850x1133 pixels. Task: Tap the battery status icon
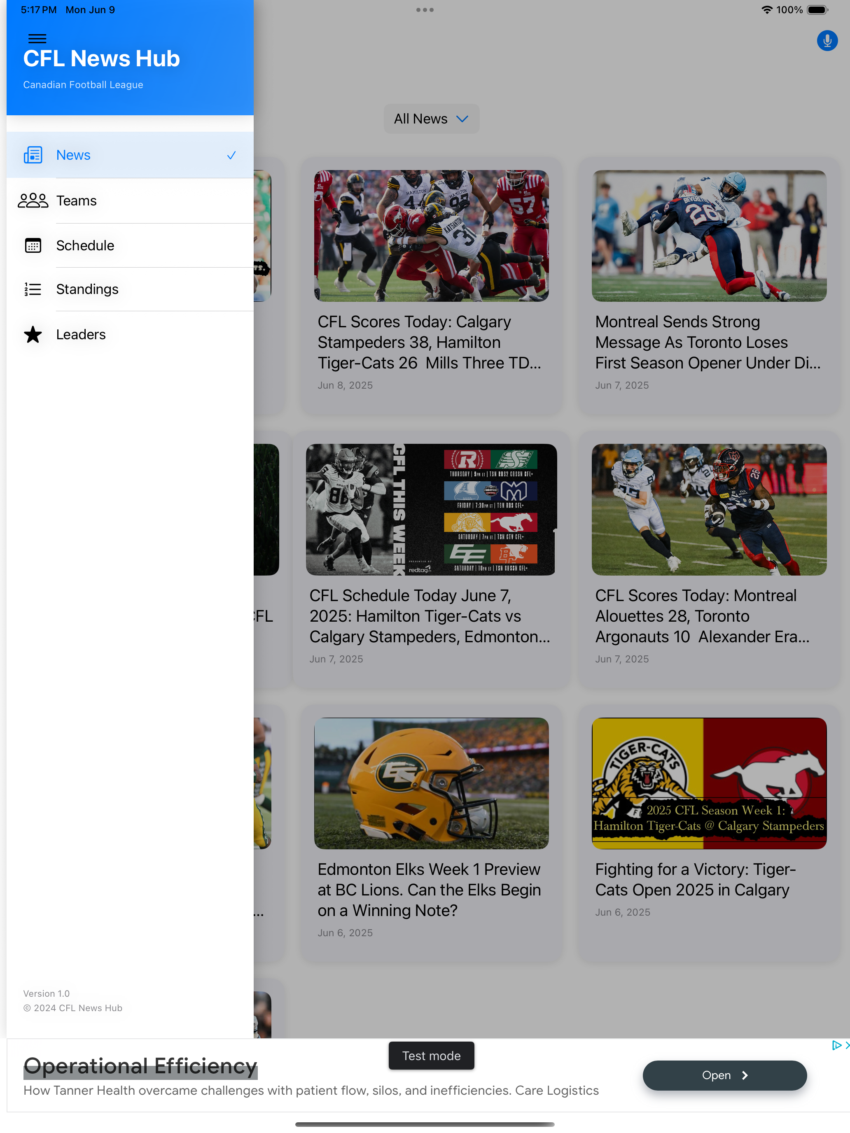pyautogui.click(x=817, y=10)
